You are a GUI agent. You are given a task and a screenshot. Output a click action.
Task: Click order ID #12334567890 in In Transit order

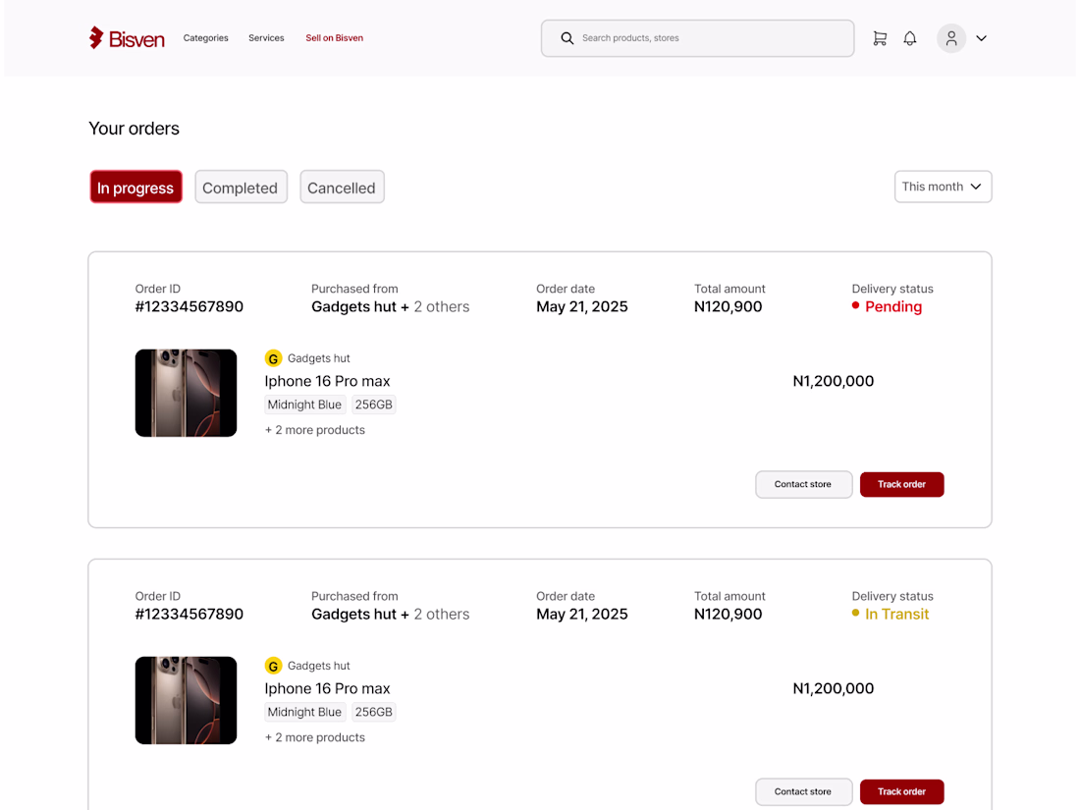pos(189,614)
